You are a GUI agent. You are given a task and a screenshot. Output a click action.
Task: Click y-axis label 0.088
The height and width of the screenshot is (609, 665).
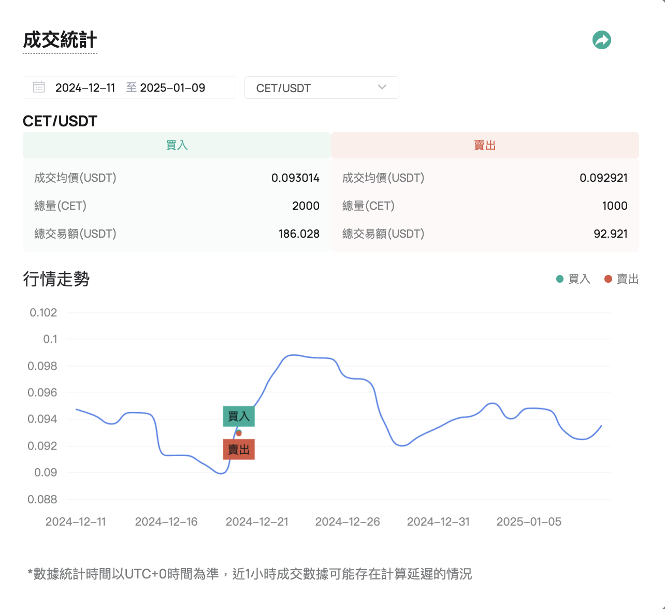pos(42,500)
